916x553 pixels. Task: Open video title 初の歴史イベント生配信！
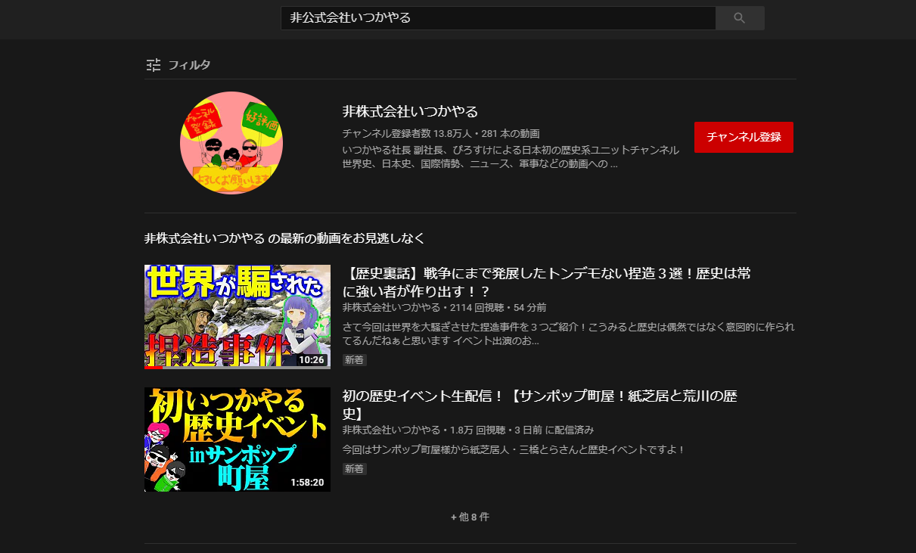pos(539,405)
